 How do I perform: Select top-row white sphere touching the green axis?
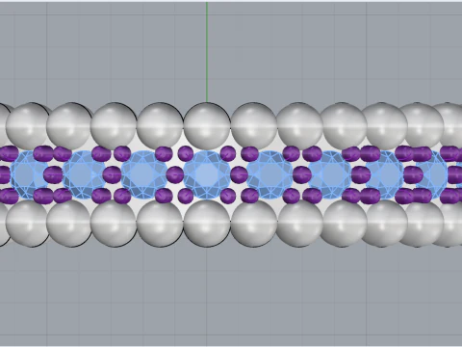click(207, 126)
